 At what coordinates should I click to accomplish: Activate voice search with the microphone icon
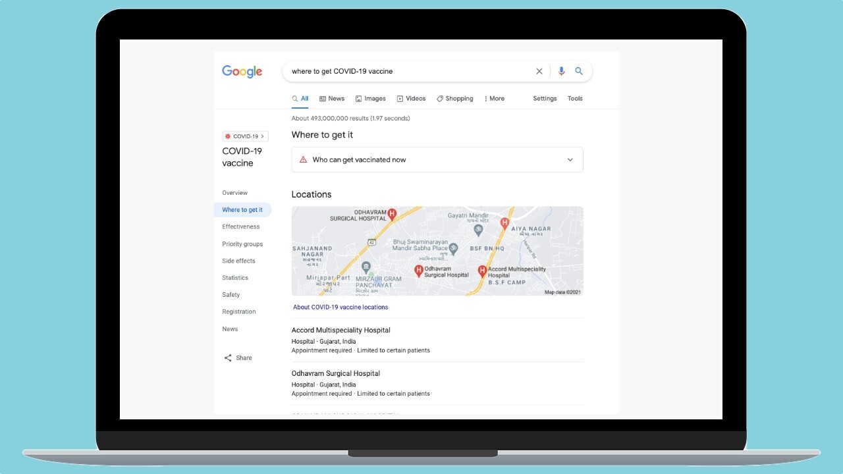(561, 71)
